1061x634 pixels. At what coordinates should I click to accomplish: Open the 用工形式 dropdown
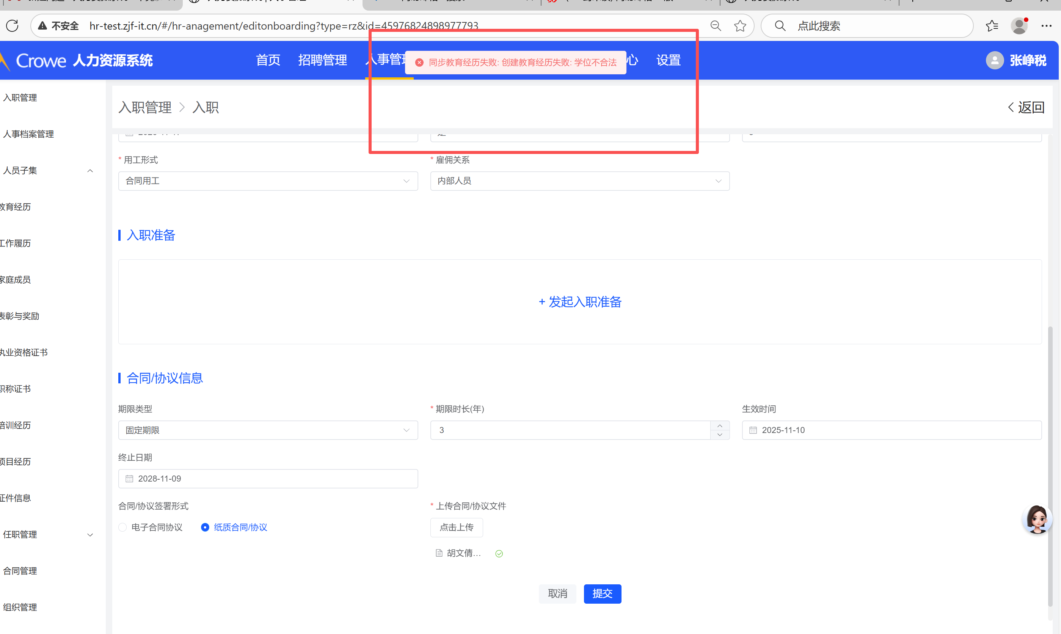(268, 181)
